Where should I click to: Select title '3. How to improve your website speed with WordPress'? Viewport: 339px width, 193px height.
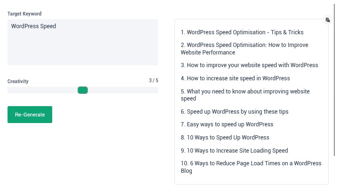(x=249, y=65)
